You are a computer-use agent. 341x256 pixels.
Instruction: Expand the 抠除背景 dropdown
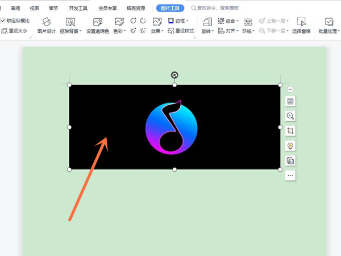point(70,31)
